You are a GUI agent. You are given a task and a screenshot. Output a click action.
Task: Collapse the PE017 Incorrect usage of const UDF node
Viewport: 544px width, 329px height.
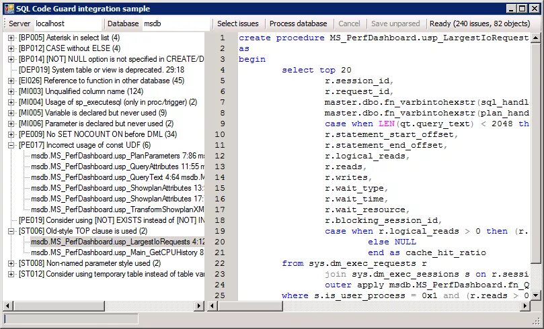point(11,145)
